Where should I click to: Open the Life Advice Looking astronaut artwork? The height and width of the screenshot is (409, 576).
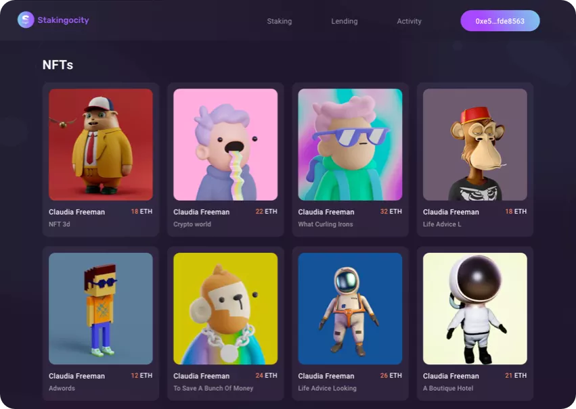[x=350, y=308]
